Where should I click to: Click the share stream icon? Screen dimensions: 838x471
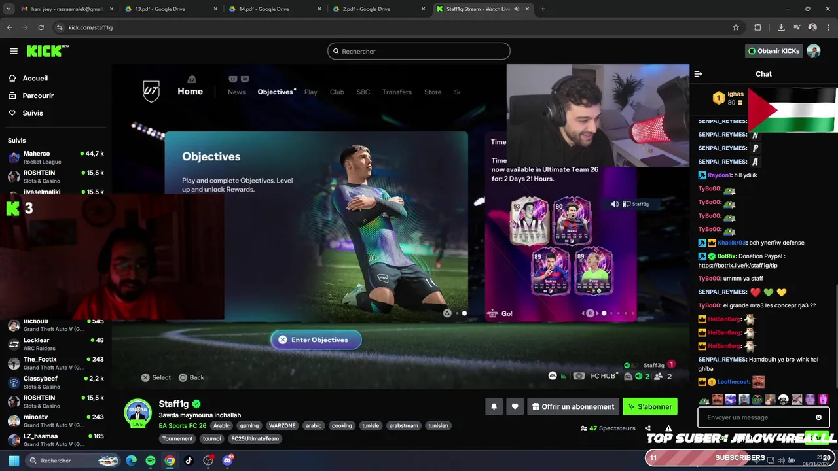pos(647,428)
